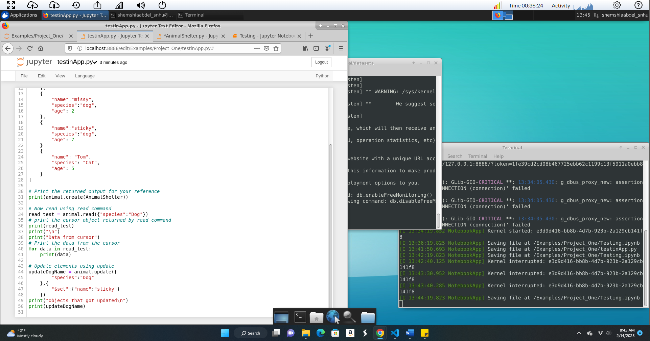Screen dimensions: 650x341
Task: Open the magnifier application finder in dock
Action: click(349, 317)
